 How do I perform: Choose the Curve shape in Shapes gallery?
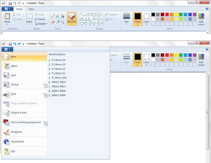[86, 15]
